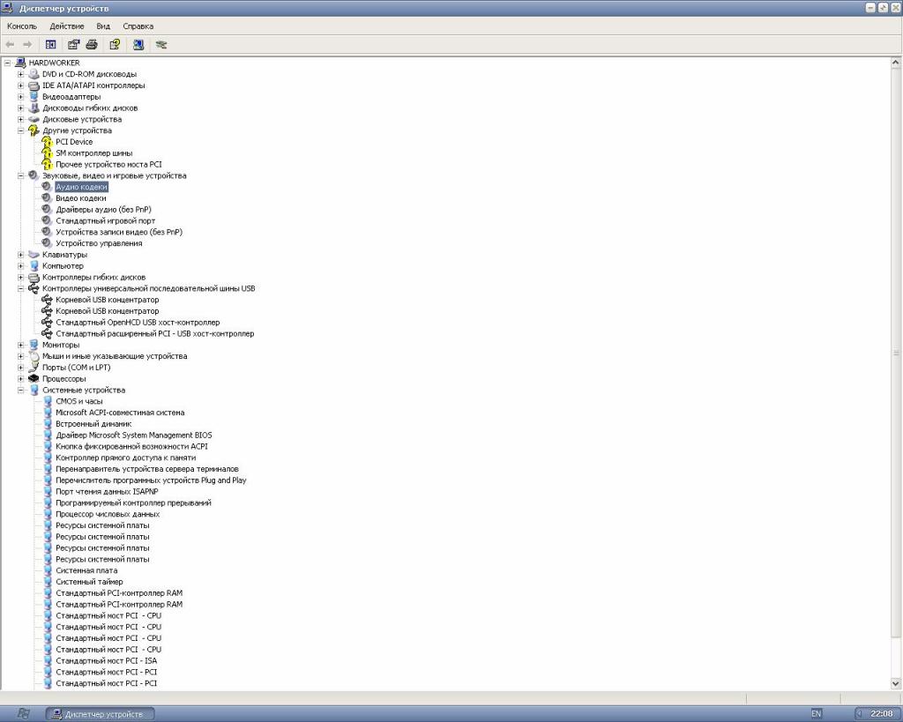The height and width of the screenshot is (722, 903).
Task: Click the Back arrow in the toolbar
Action: 10,44
